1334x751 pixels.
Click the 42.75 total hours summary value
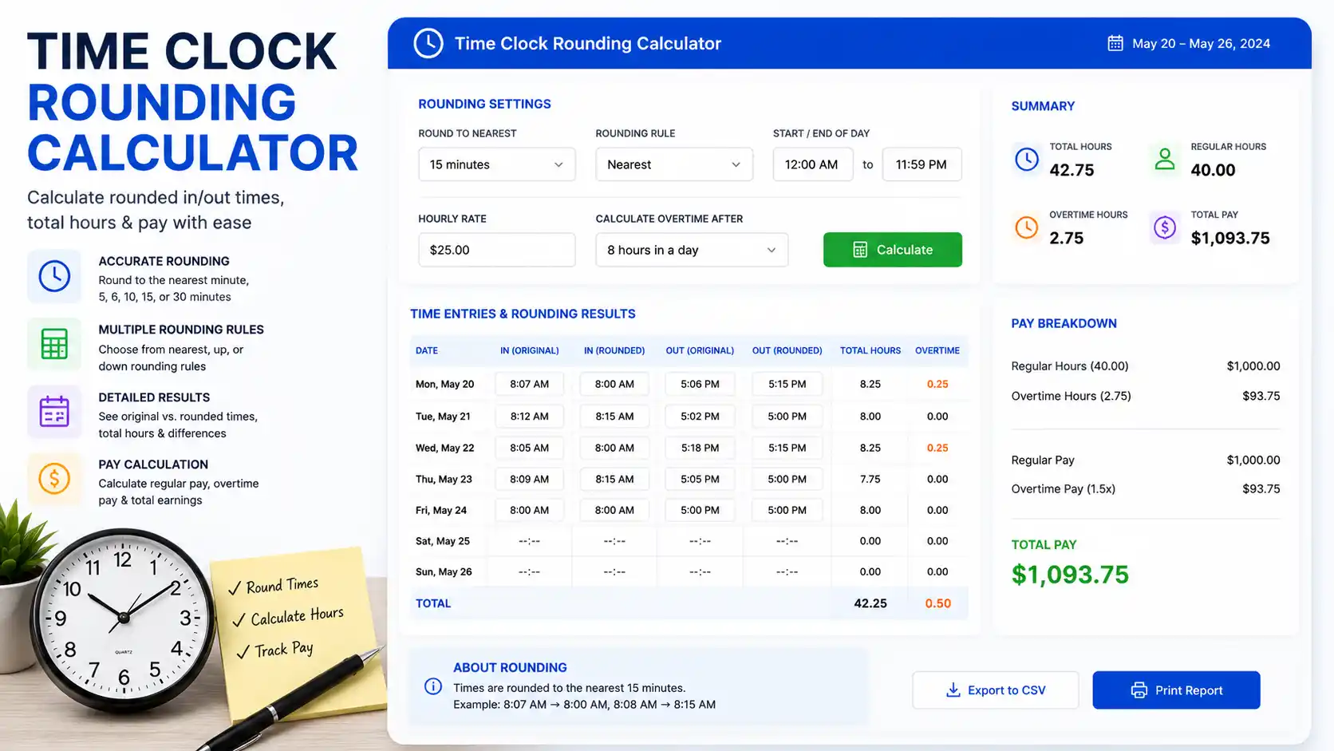1072,170
